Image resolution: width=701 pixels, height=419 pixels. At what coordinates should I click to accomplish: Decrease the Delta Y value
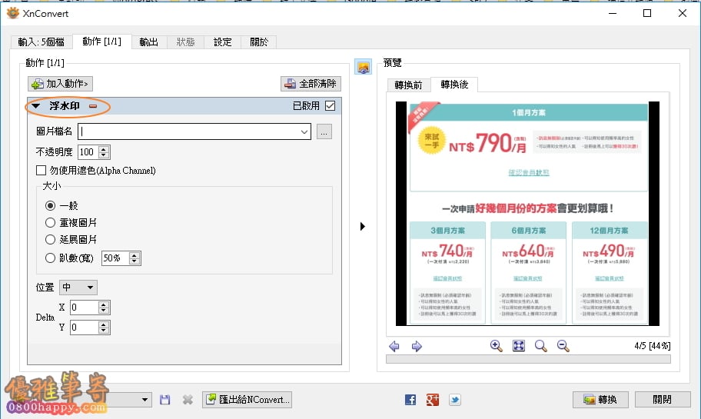point(104,331)
